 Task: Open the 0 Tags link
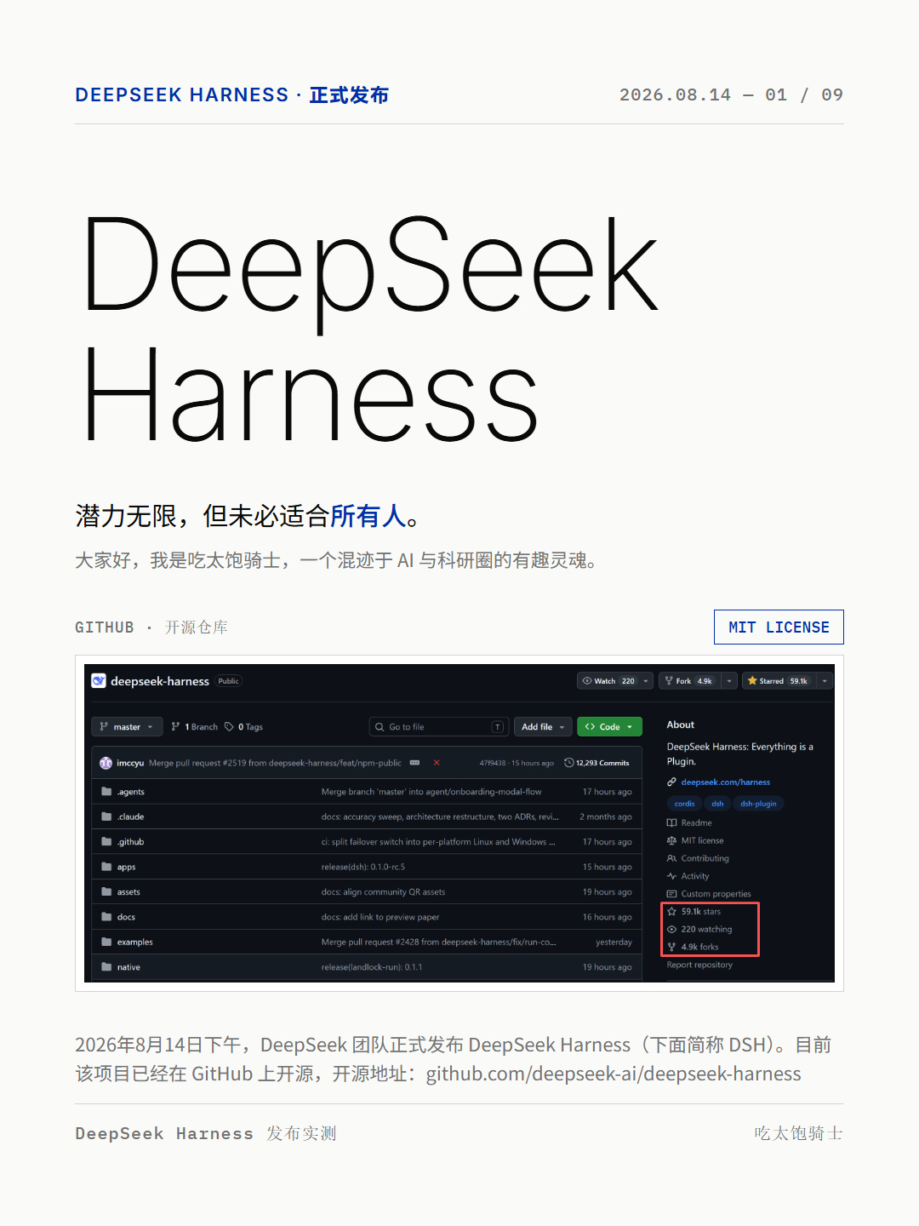(x=243, y=727)
